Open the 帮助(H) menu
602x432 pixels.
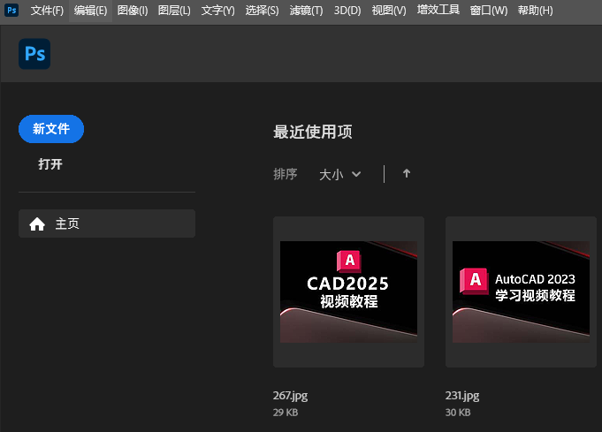535,11
